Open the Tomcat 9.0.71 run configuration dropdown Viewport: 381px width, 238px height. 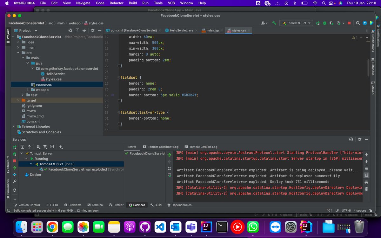coord(295,23)
